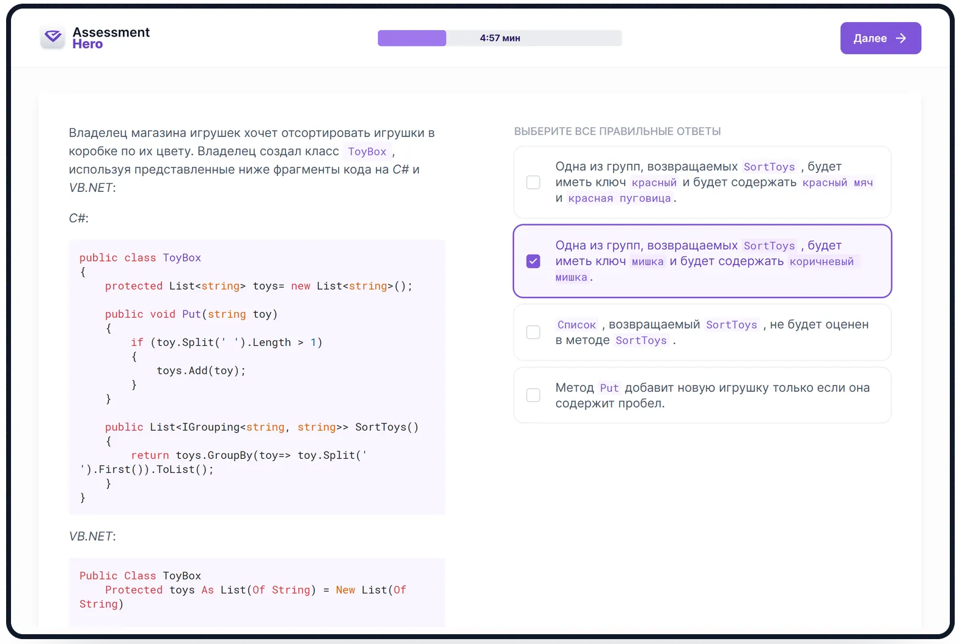Image resolution: width=959 pixels, height=644 pixels.
Task: Click the VB.NET: label above the second code block
Action: point(92,536)
